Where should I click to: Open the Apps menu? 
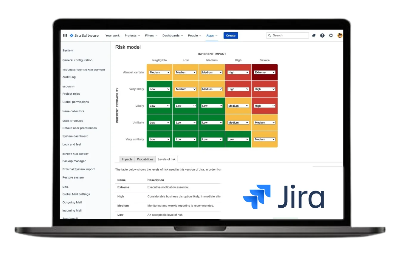point(212,36)
